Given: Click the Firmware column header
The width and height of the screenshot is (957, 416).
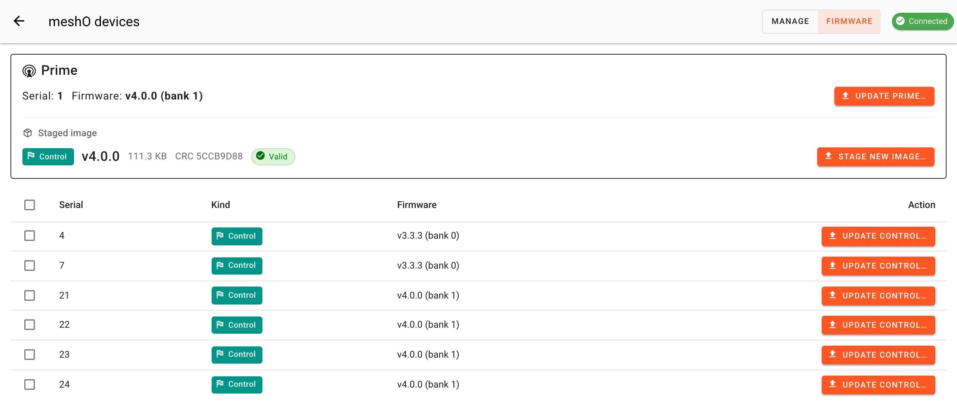Looking at the screenshot, I should (x=417, y=205).
